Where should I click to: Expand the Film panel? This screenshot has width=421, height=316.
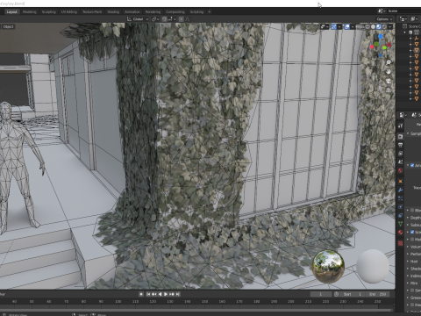(x=408, y=283)
